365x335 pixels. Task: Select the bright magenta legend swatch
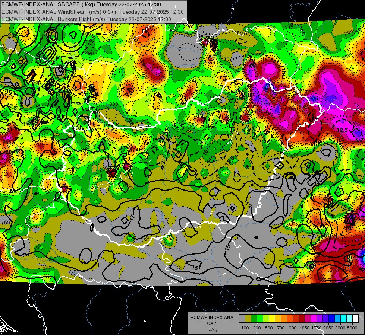click(x=314, y=319)
